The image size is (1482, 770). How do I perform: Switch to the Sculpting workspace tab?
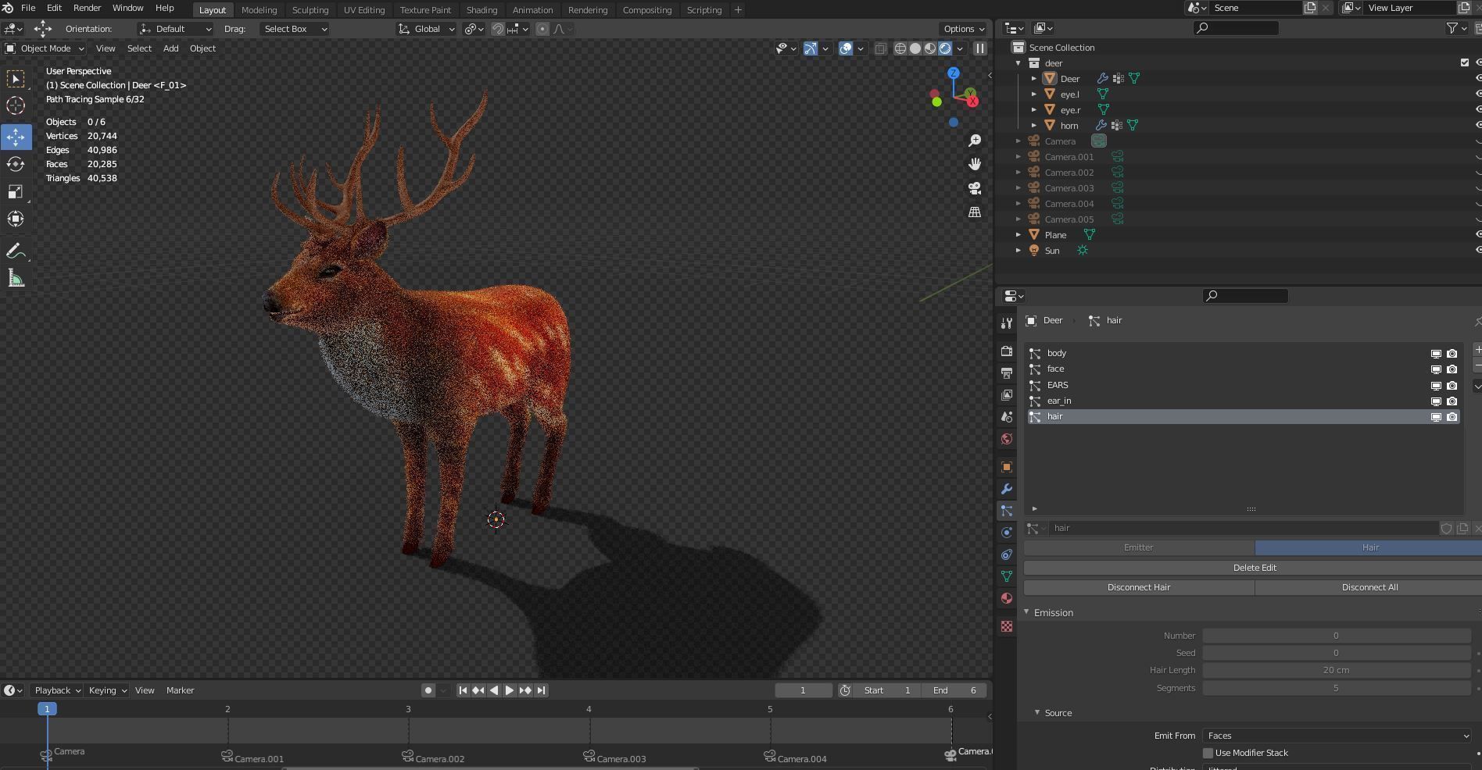tap(310, 10)
